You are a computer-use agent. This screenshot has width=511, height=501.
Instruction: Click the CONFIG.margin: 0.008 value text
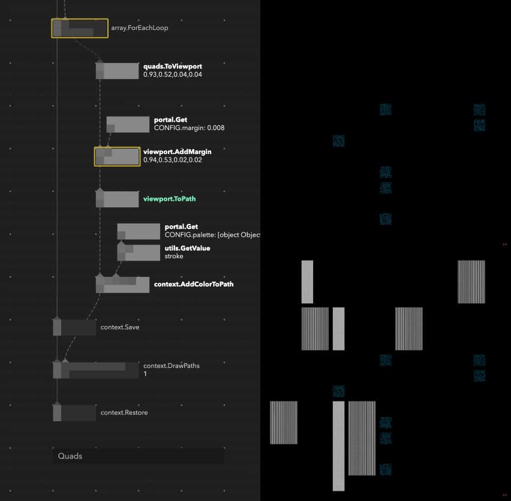click(190, 128)
